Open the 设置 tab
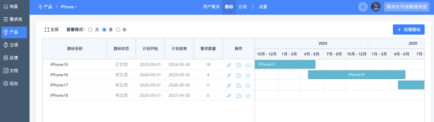This screenshot has width=434, height=122. [263, 7]
